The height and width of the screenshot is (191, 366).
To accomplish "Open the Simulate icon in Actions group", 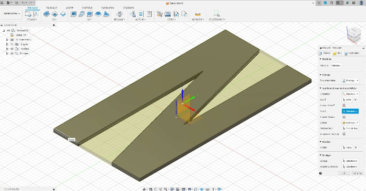I will (x=141, y=14).
